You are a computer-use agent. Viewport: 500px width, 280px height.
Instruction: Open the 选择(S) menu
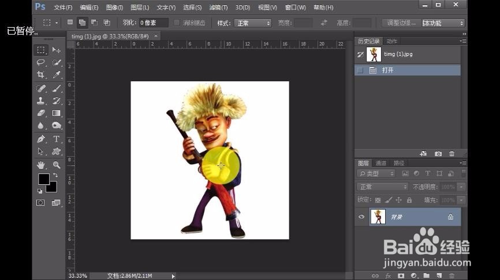tap(192, 7)
